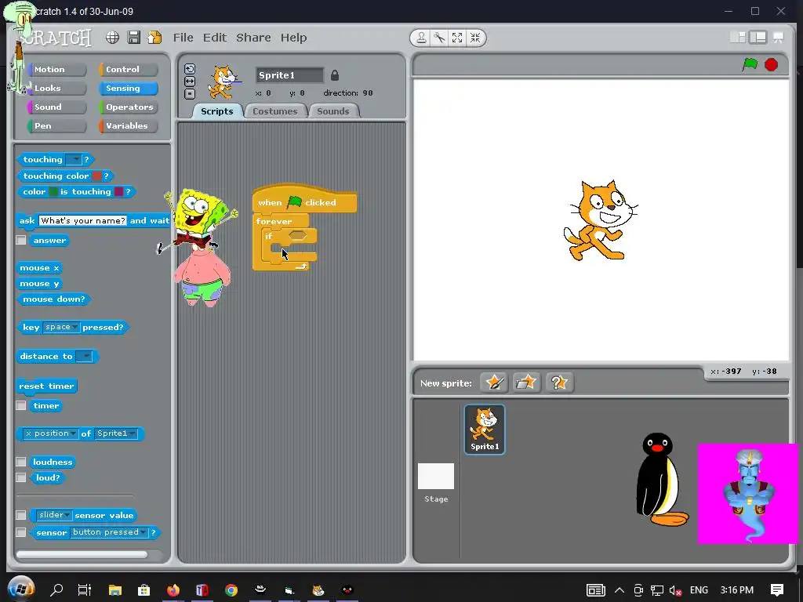Image resolution: width=803 pixels, height=602 pixels.
Task: Set rotation style to can rotate
Action: (x=190, y=69)
